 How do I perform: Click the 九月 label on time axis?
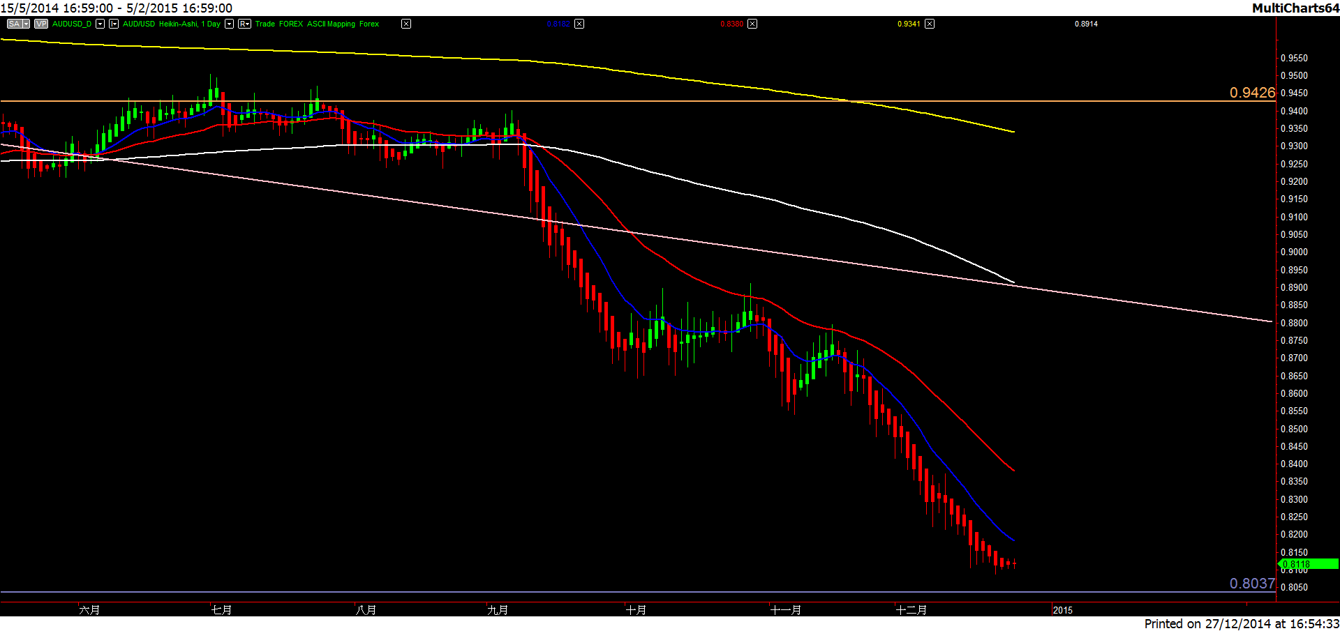pos(498,610)
